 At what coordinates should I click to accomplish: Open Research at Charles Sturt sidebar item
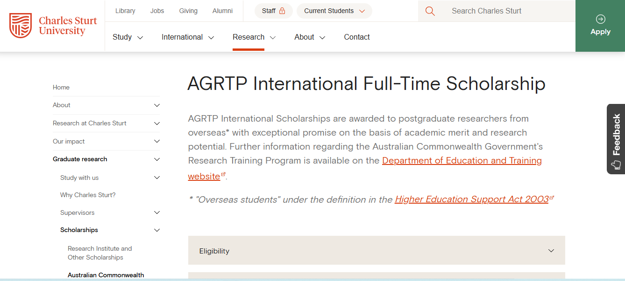pyautogui.click(x=90, y=123)
